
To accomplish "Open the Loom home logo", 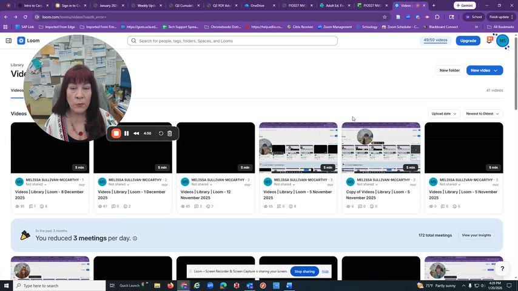I will [29, 41].
